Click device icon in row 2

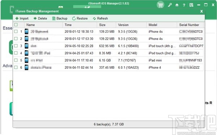tap(27, 39)
